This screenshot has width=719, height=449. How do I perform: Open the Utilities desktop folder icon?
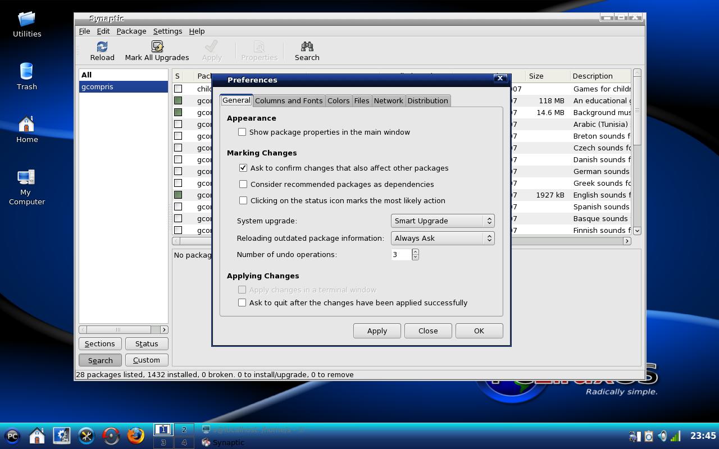[x=27, y=20]
